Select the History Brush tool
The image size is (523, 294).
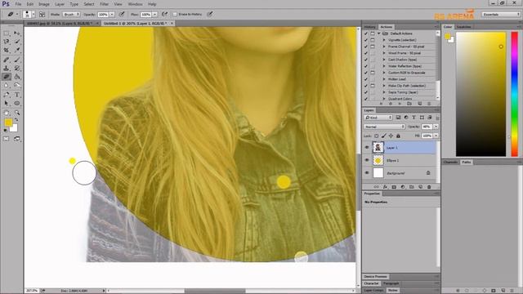(x=17, y=68)
